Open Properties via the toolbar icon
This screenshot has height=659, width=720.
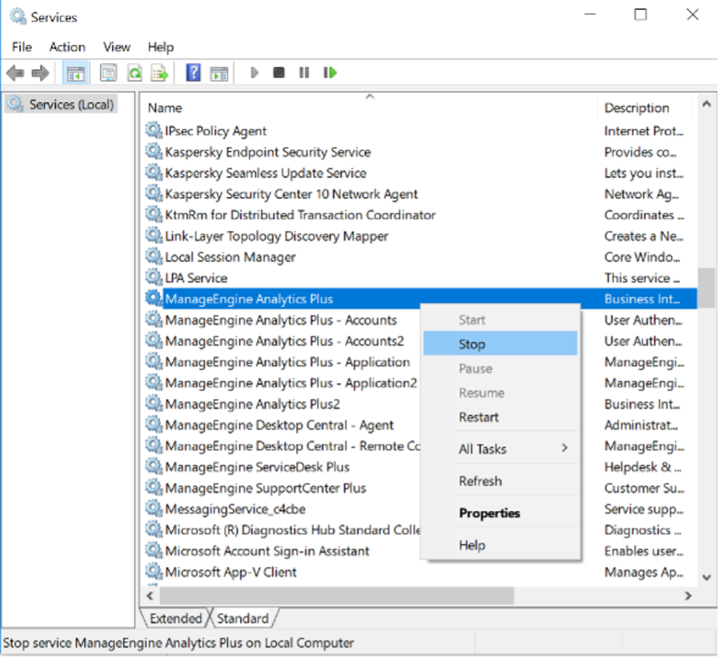pos(108,73)
